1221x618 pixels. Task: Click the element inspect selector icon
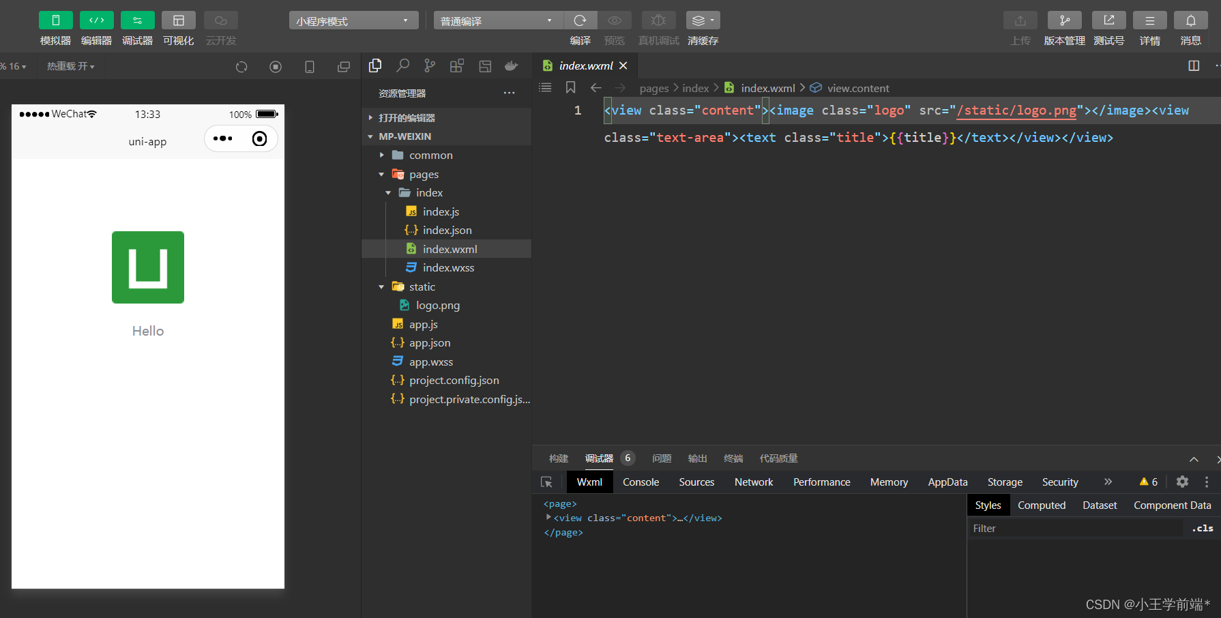pos(546,482)
